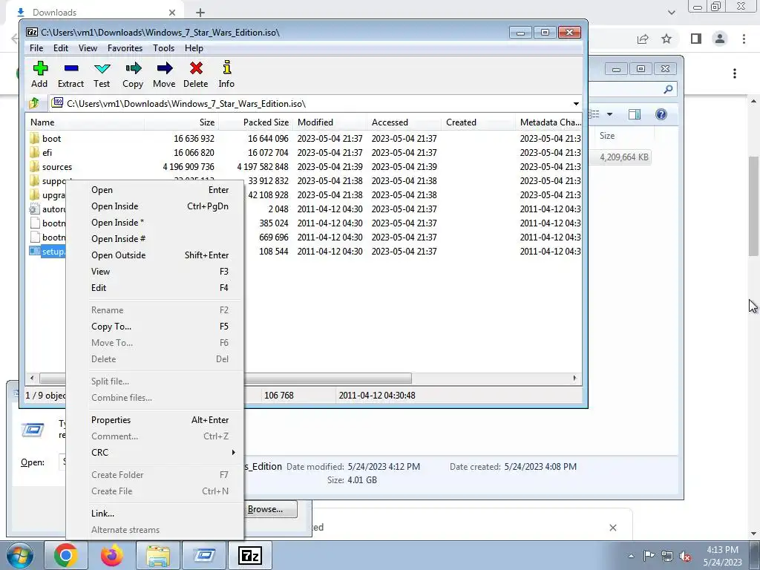Sort by Packed Size column header

(255, 122)
